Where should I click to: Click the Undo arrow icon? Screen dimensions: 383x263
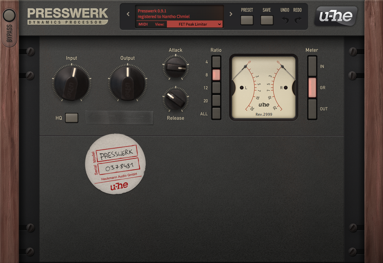285,20
